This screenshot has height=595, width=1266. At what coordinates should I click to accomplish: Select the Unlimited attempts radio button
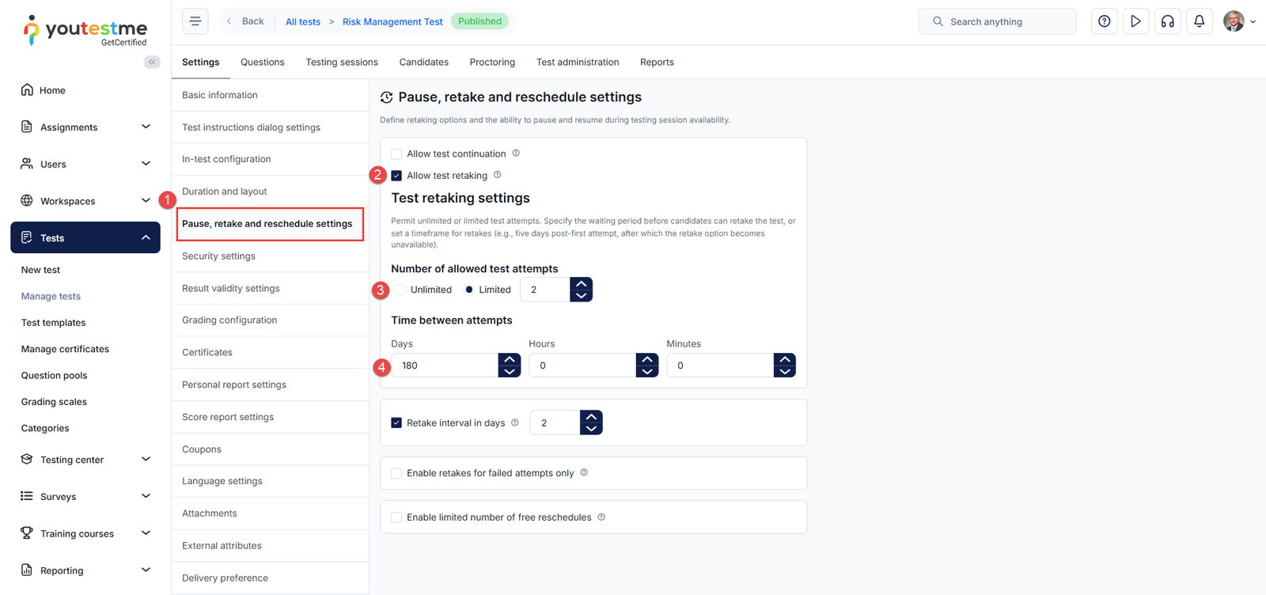tap(401, 290)
